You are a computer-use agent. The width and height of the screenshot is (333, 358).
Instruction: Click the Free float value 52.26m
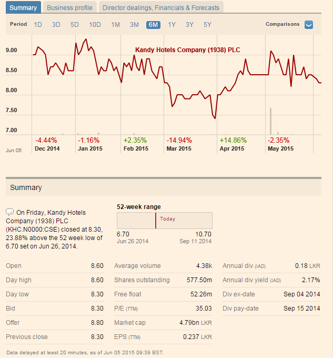click(201, 294)
